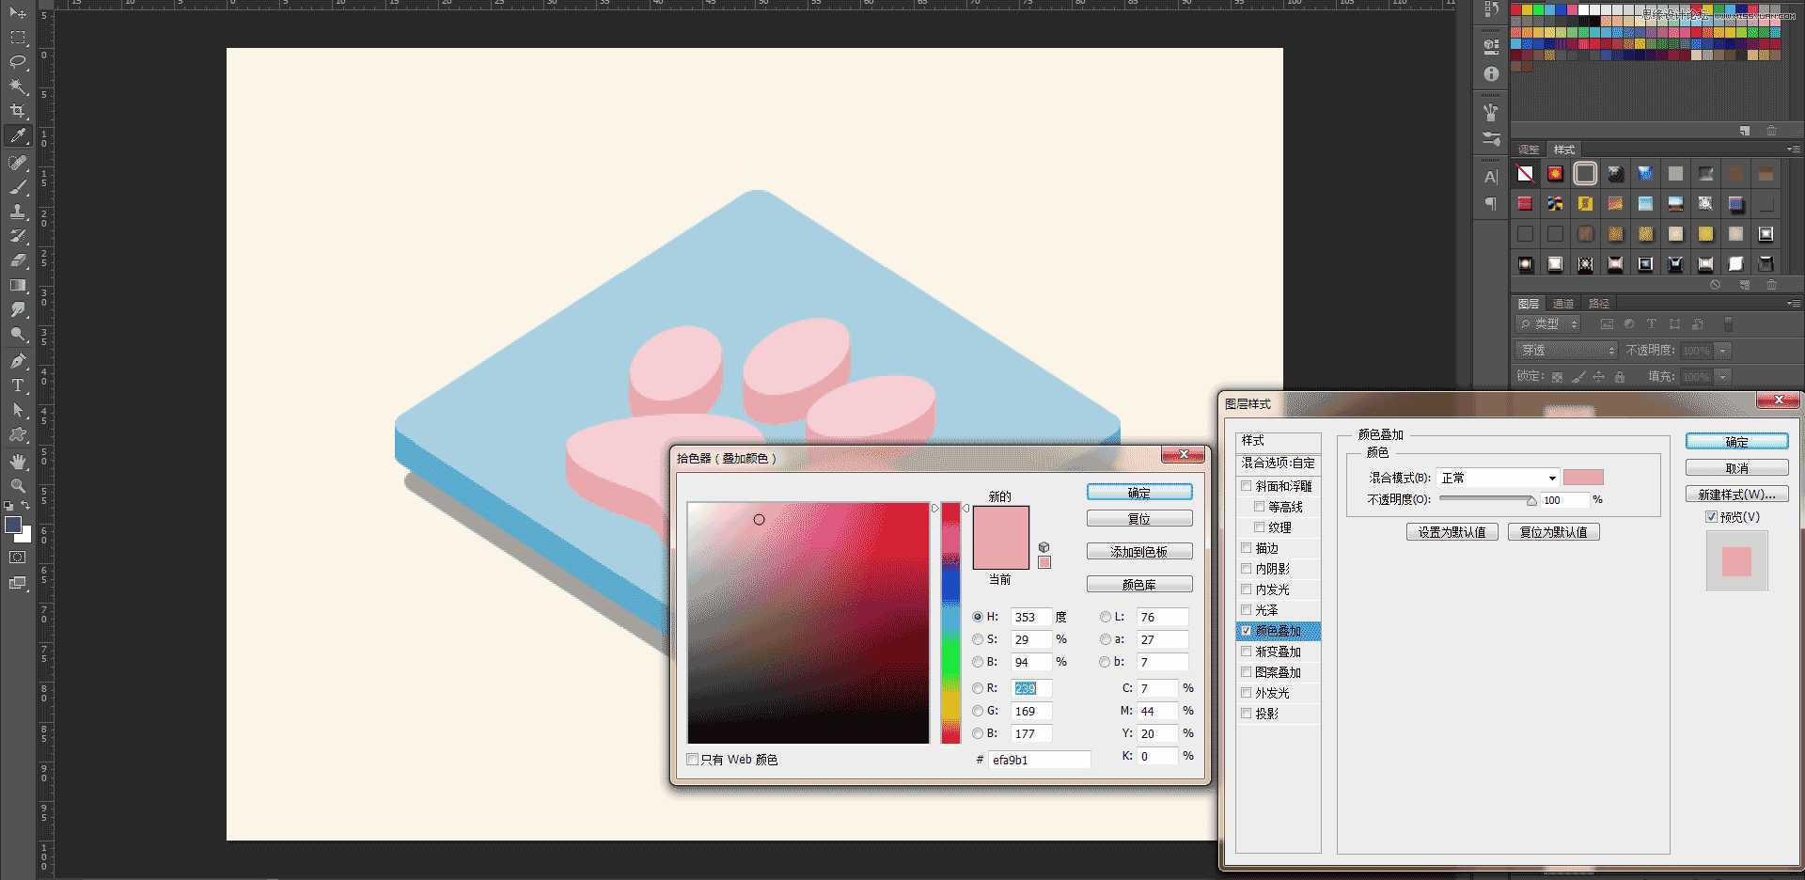Grab the Hand tool
The image size is (1805, 880).
click(x=19, y=462)
